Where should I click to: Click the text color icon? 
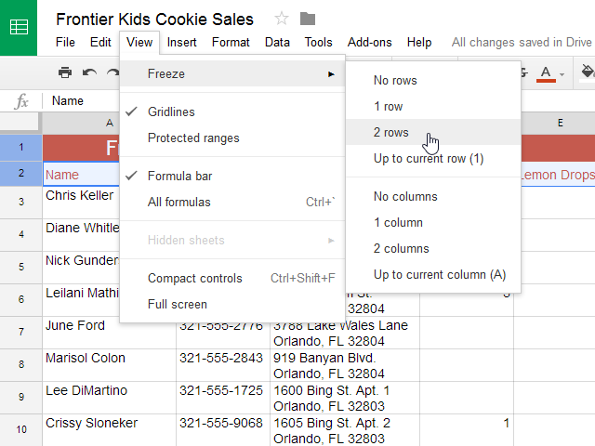pyautogui.click(x=546, y=72)
